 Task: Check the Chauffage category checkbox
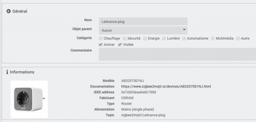point(101,38)
